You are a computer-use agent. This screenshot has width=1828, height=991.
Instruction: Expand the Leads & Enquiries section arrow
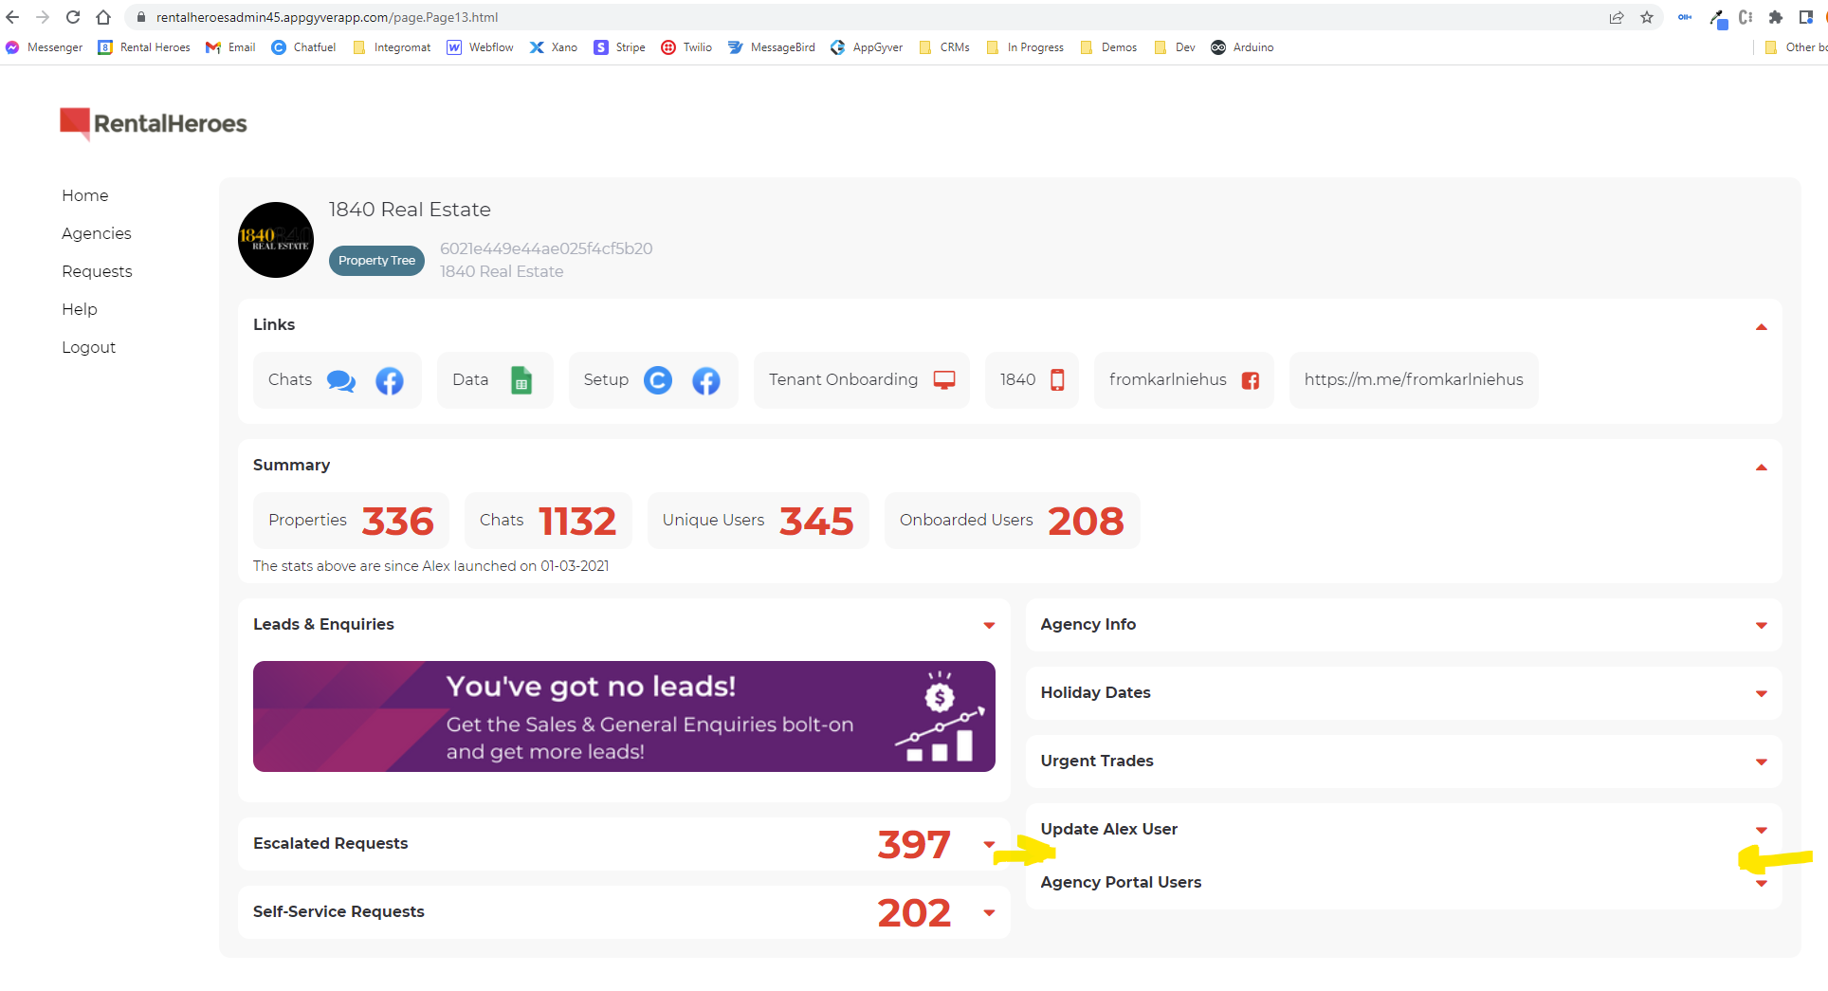point(989,625)
